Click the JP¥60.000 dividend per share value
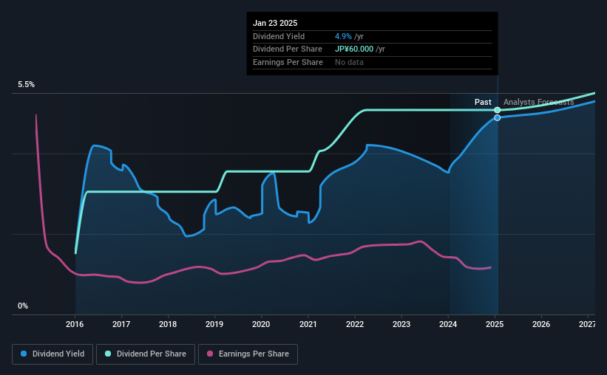This screenshot has height=375, width=607. point(354,49)
